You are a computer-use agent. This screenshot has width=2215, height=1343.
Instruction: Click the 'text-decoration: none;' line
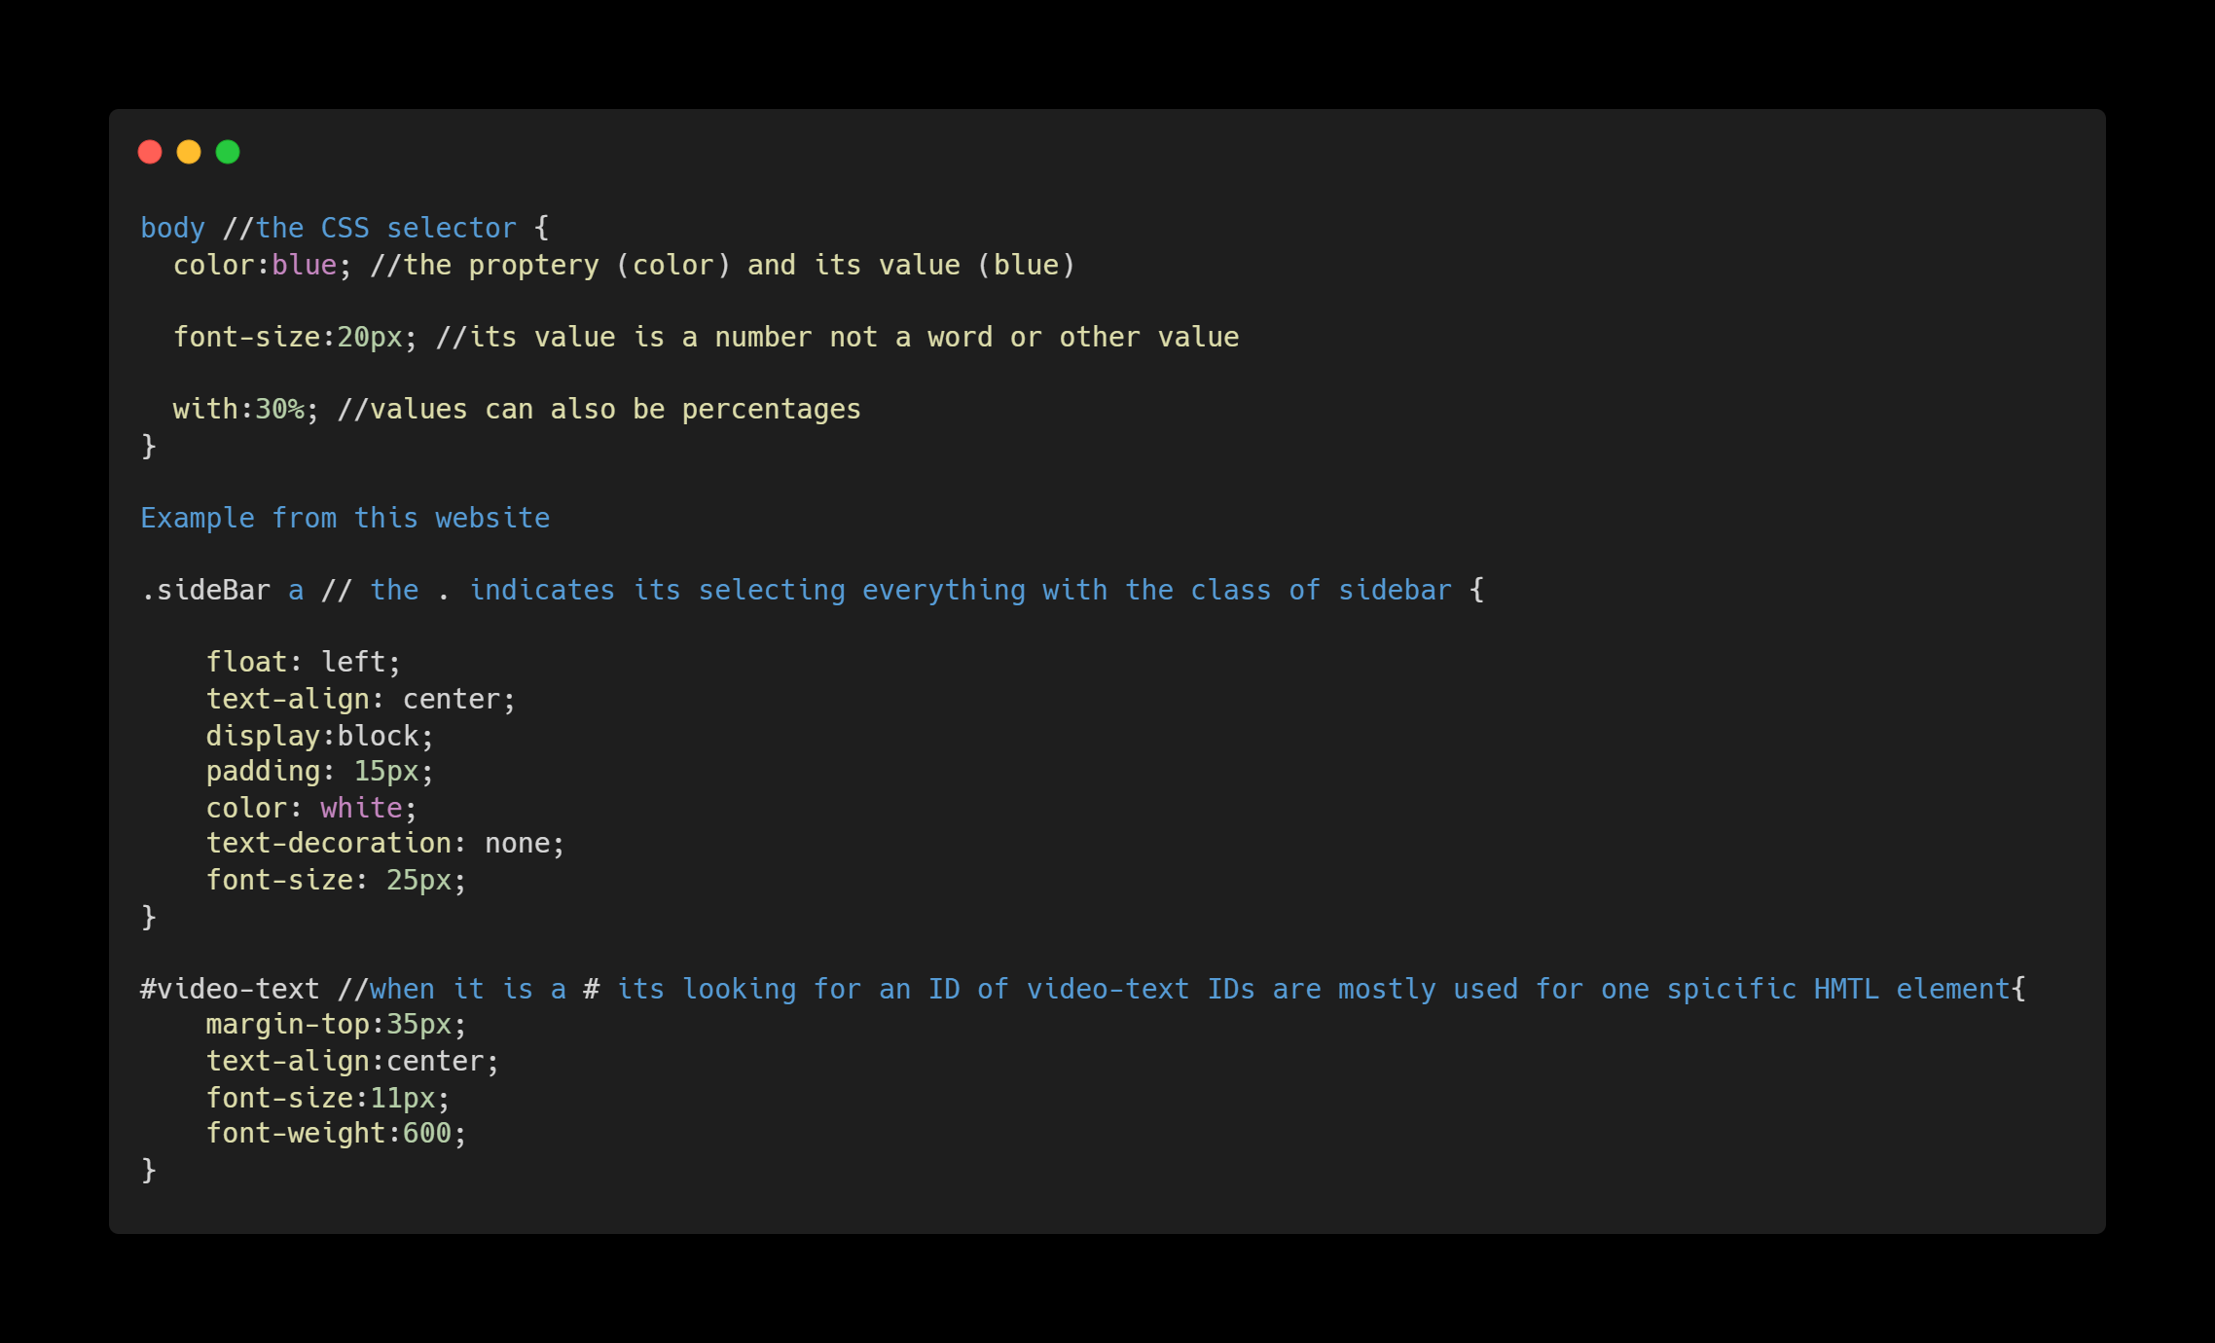tap(385, 843)
